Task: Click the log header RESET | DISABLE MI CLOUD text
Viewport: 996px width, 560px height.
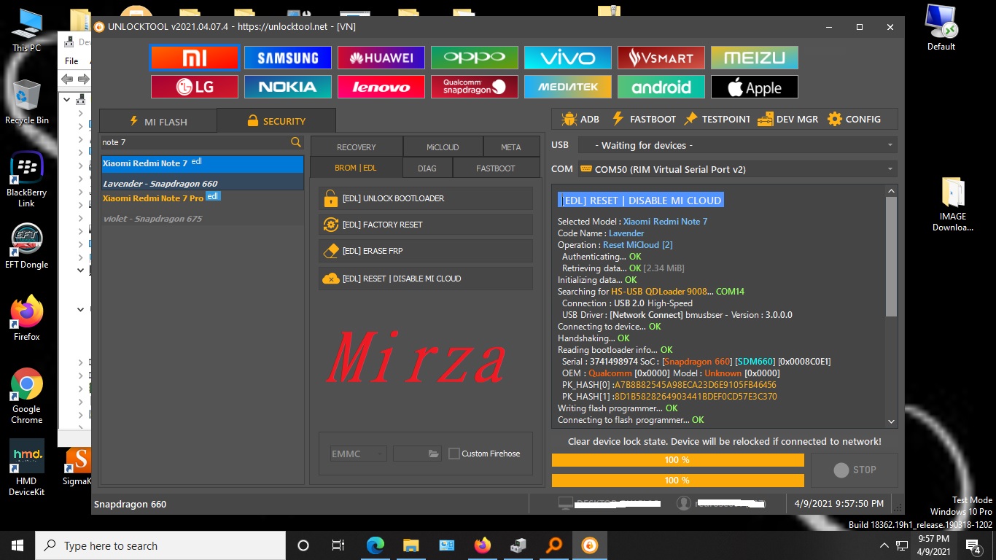Action: (641, 201)
